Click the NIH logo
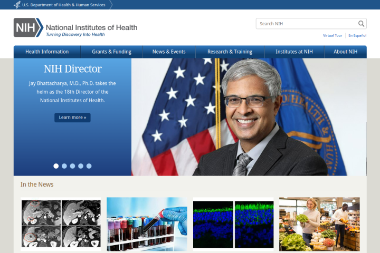Viewport: 380px width, 253px height. click(x=28, y=27)
